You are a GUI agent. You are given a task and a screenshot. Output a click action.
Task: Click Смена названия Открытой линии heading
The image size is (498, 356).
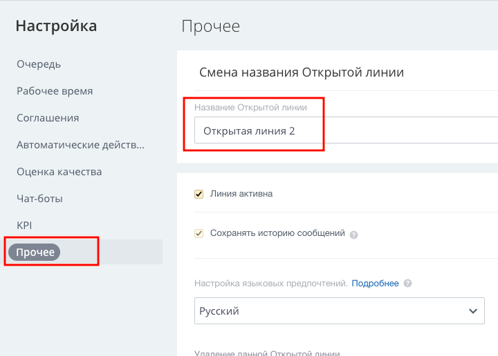pos(302,72)
